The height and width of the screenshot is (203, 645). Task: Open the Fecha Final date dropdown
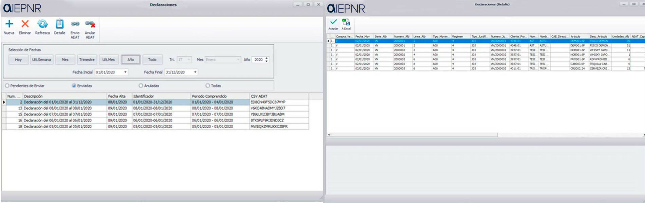pos(195,72)
